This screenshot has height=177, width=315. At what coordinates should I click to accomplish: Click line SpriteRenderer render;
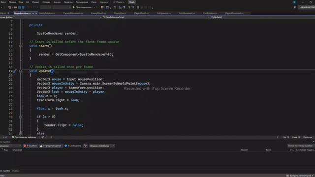pyautogui.click(x=57, y=33)
